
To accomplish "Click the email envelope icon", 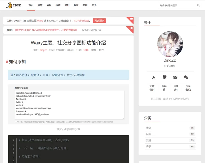I will coord(175,77).
